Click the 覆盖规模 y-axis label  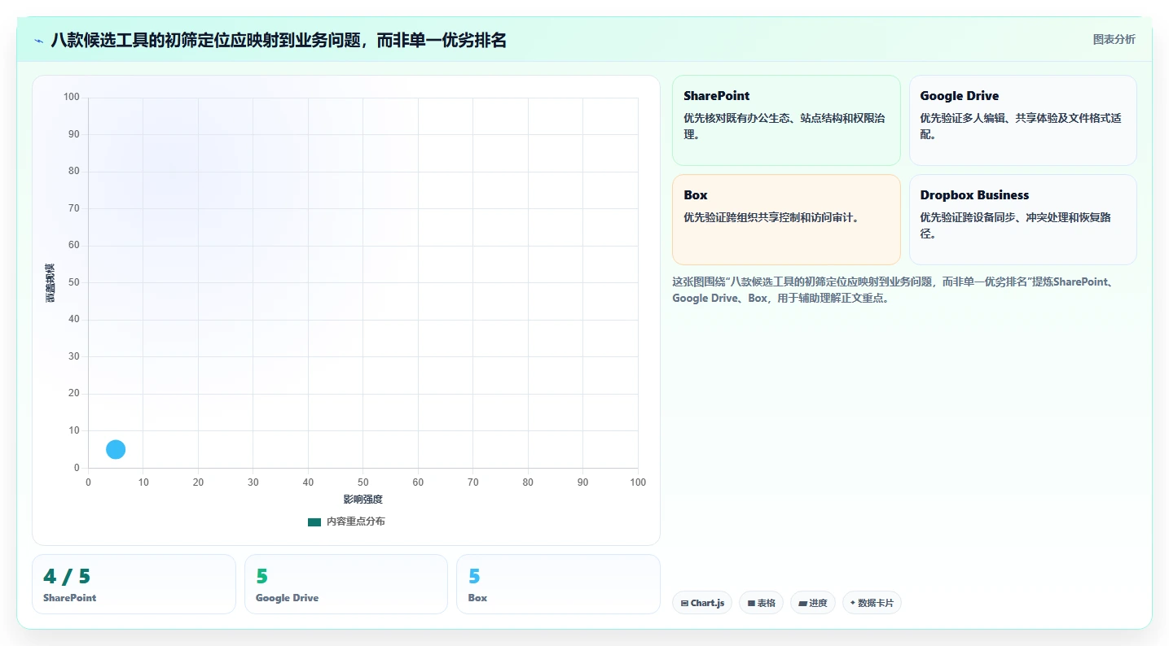51,283
